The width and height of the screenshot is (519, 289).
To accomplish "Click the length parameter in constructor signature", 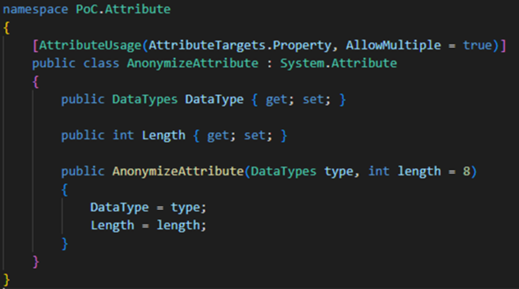I will [x=419, y=171].
